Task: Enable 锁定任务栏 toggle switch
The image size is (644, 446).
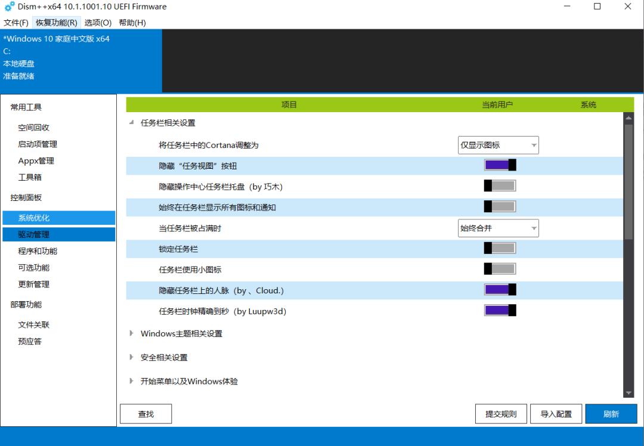Action: click(500, 248)
